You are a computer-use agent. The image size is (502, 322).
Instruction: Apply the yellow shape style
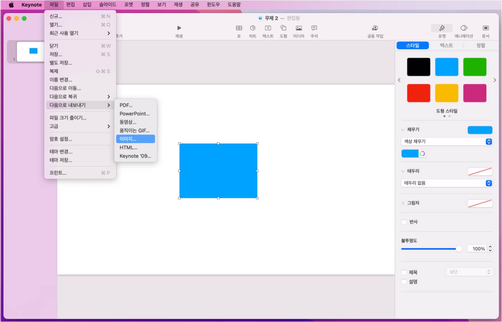click(447, 93)
